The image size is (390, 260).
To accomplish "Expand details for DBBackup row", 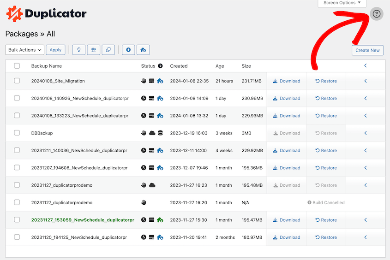I will tap(366, 133).
